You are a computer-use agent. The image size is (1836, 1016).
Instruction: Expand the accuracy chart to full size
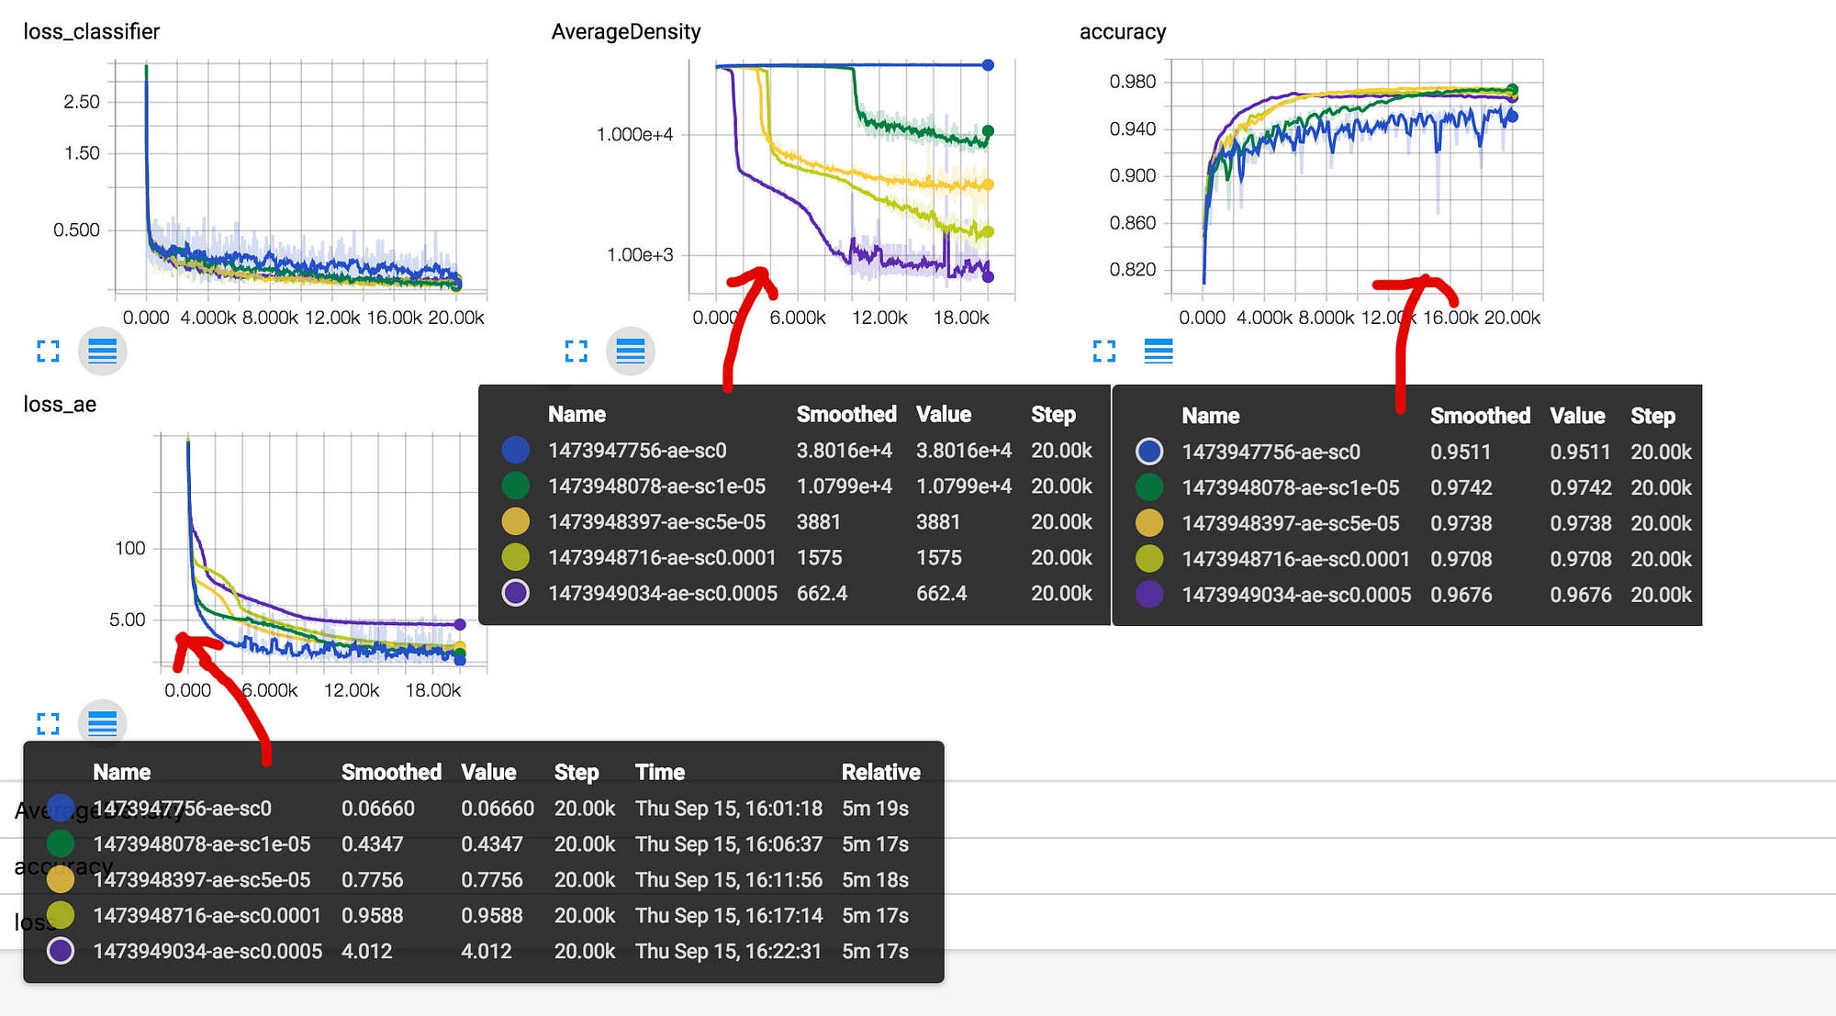(x=1104, y=351)
